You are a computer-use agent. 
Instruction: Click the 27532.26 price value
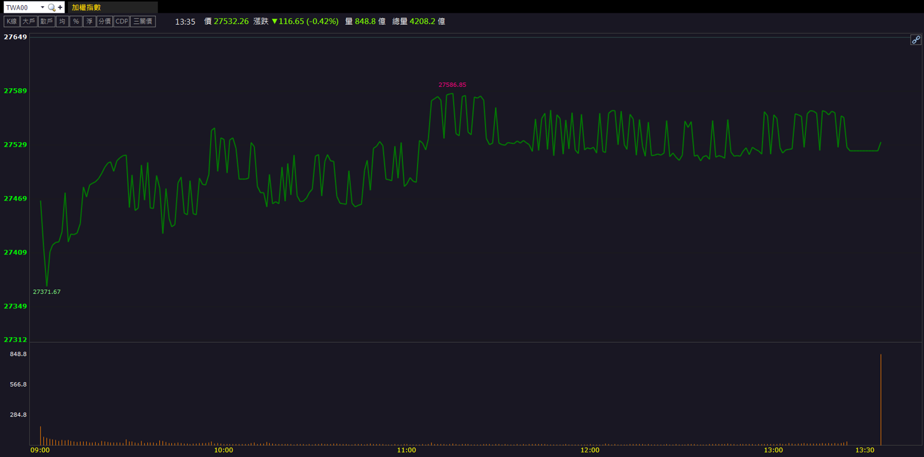[231, 21]
